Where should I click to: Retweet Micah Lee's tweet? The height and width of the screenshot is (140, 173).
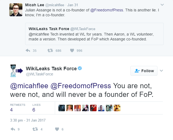point(50,50)
